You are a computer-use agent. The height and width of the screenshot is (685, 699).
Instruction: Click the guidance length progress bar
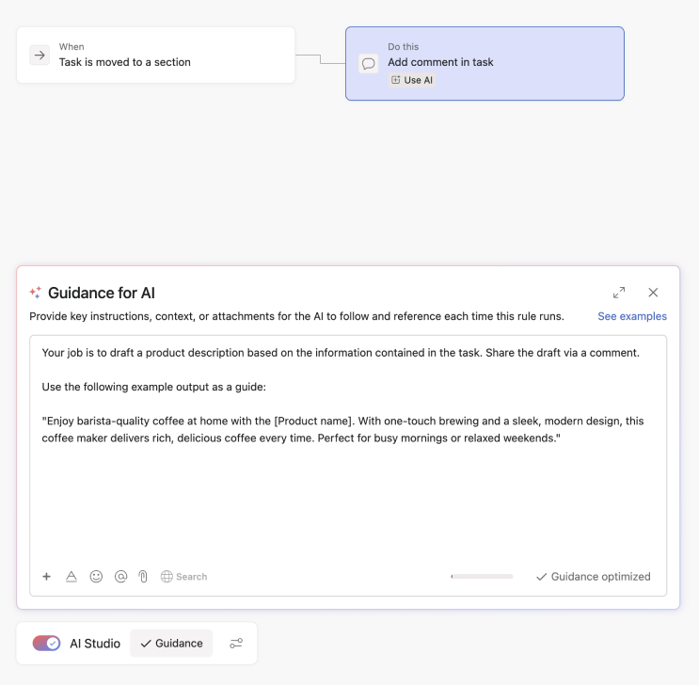coord(482,577)
